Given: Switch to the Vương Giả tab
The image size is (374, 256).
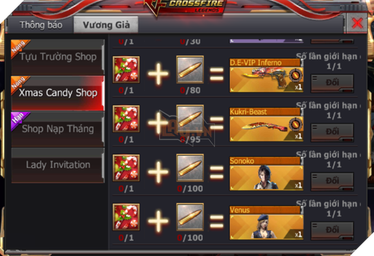Looking at the screenshot, I should tap(106, 25).
